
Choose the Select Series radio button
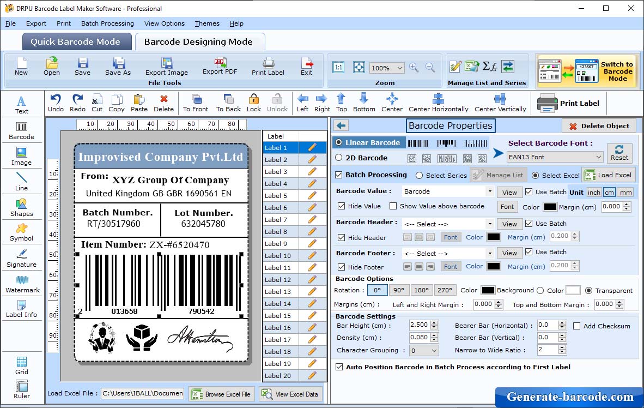419,176
